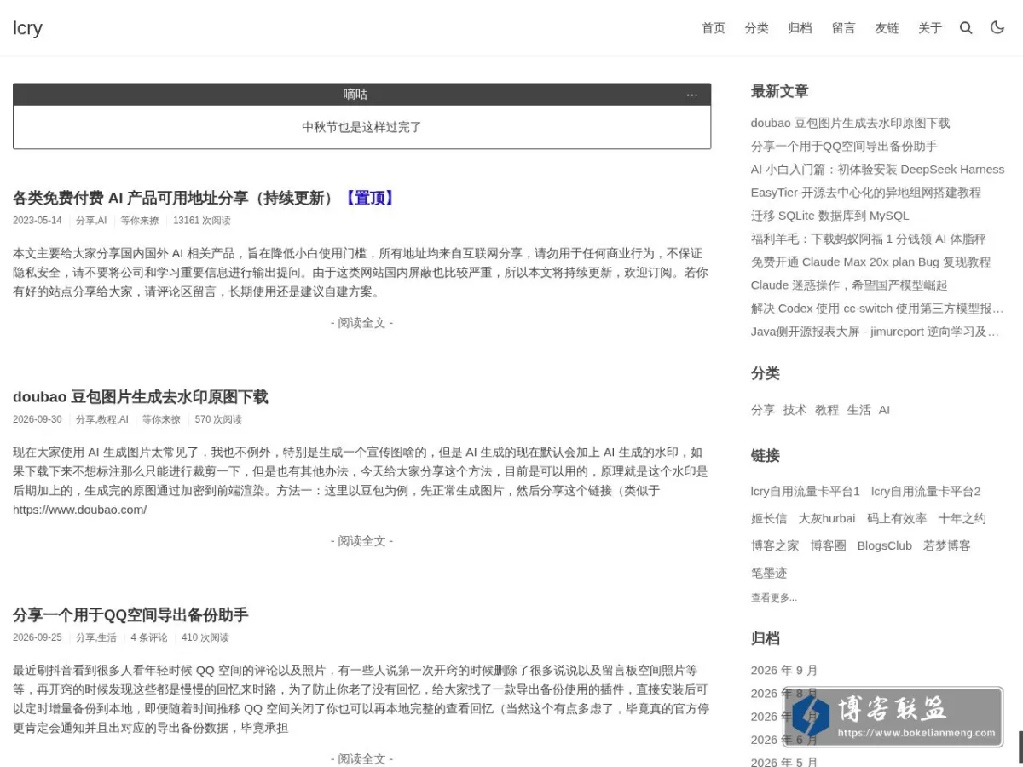Open sidebar article Claude 迷惑操作
Image resolution: width=1023 pixels, height=767 pixels.
click(x=849, y=285)
